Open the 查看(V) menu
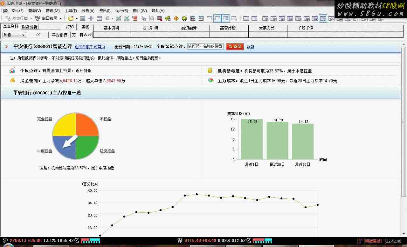The image size is (407, 247). click(x=34, y=11)
